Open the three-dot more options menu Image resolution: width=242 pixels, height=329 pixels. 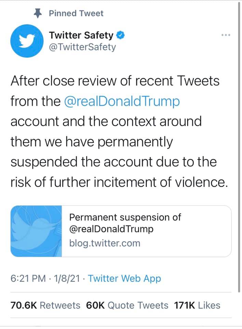[226, 35]
